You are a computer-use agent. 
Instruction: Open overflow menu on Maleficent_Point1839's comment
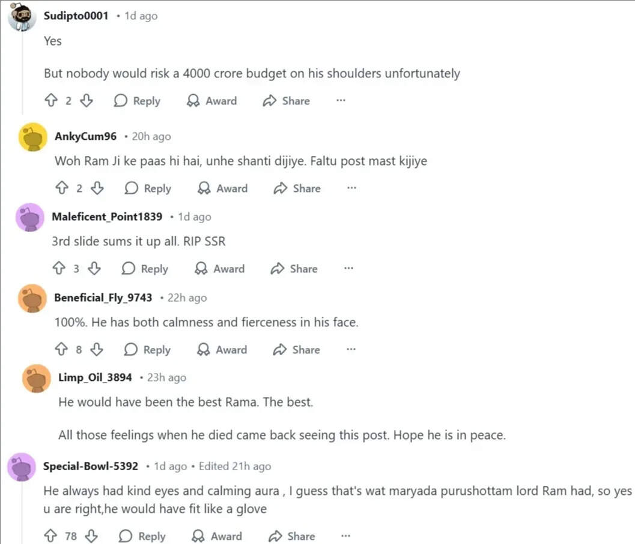pyautogui.click(x=348, y=269)
